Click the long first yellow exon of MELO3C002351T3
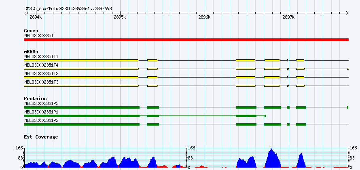Screen dimensions: 360x170 point(81,86)
